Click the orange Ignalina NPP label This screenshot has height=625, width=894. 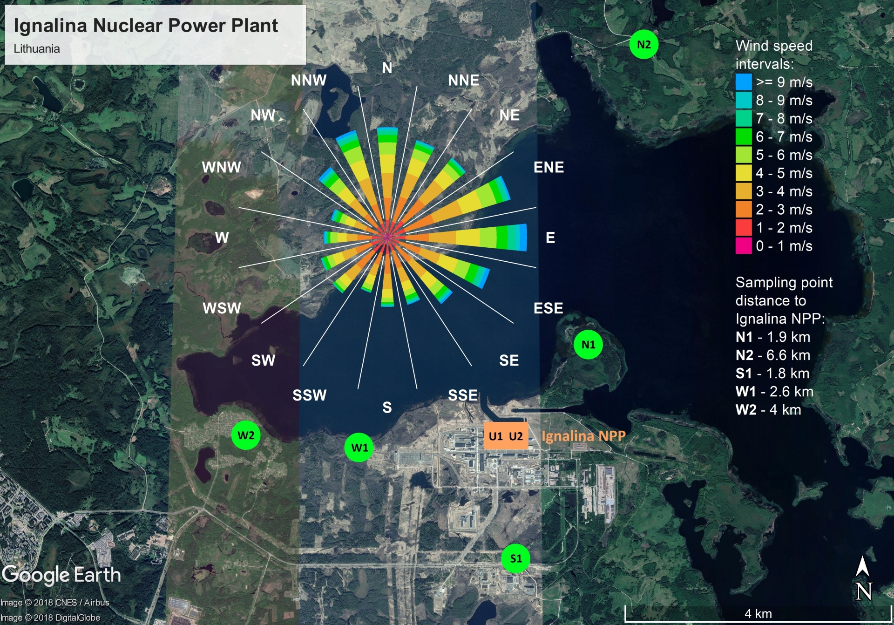pyautogui.click(x=583, y=436)
